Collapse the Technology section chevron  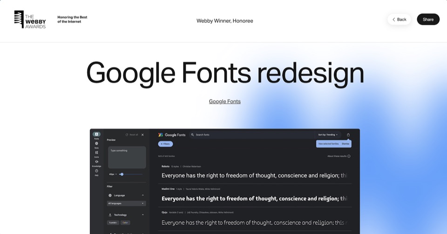[x=143, y=214]
